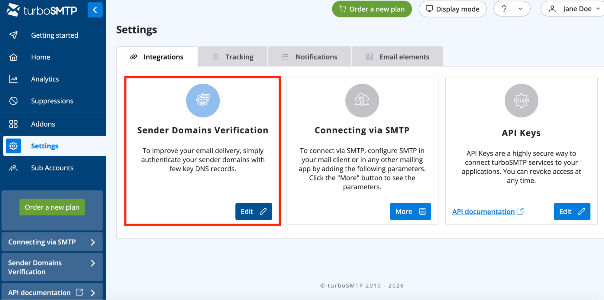This screenshot has width=604, height=300.
Task: Click the Analytics chart icon
Action: tap(13, 79)
